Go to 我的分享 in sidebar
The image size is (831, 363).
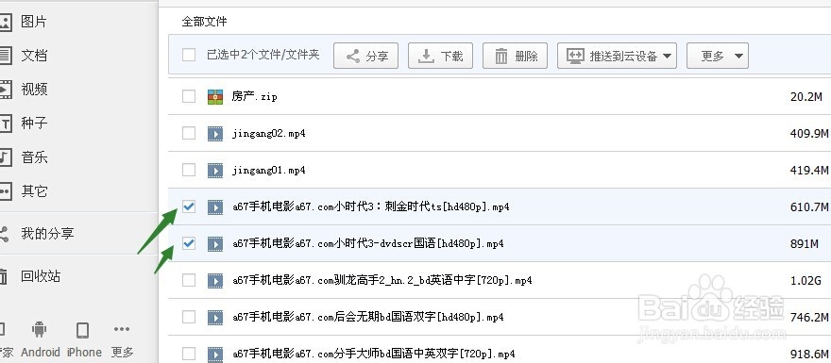pyautogui.click(x=47, y=234)
